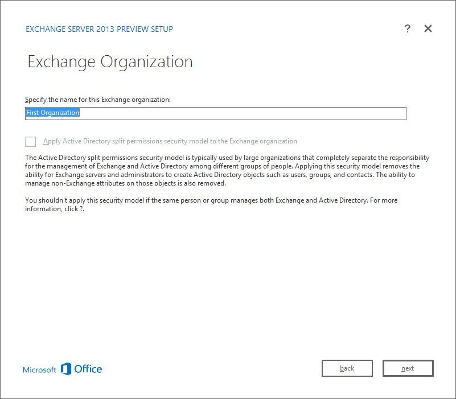
Task: Click the help icon in the title area
Action: (408, 28)
